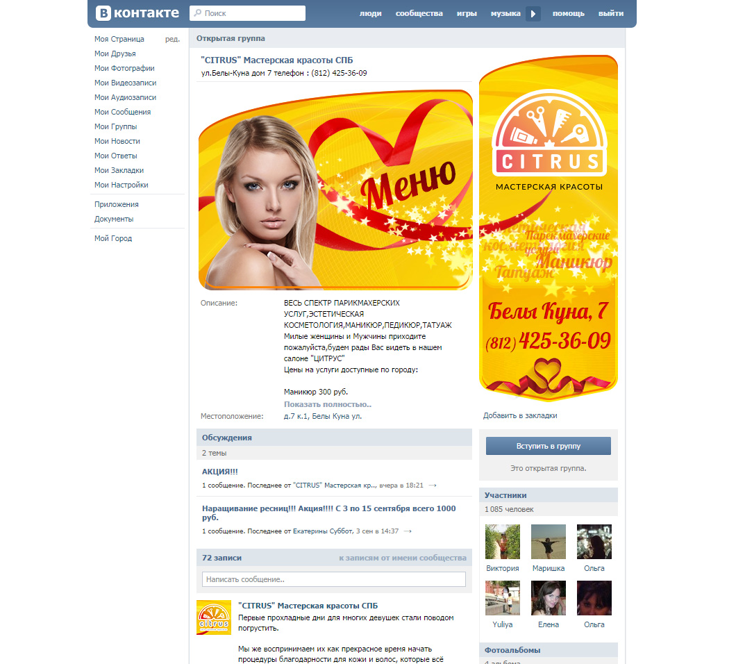Open Мои Настройки in sidebar
Screen dimensions: 736x664
(x=121, y=185)
